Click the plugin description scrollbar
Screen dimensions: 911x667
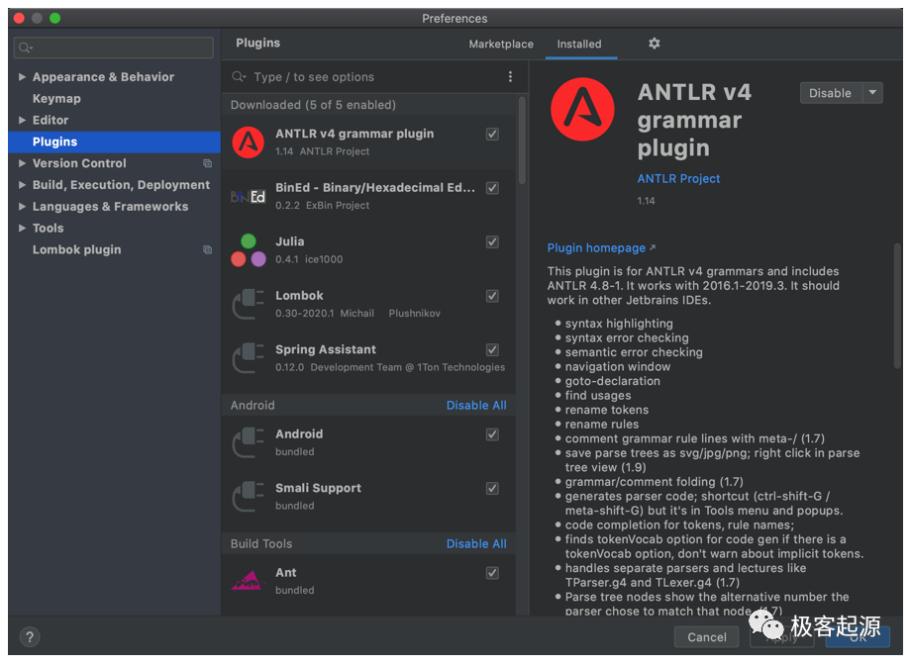tap(897, 306)
